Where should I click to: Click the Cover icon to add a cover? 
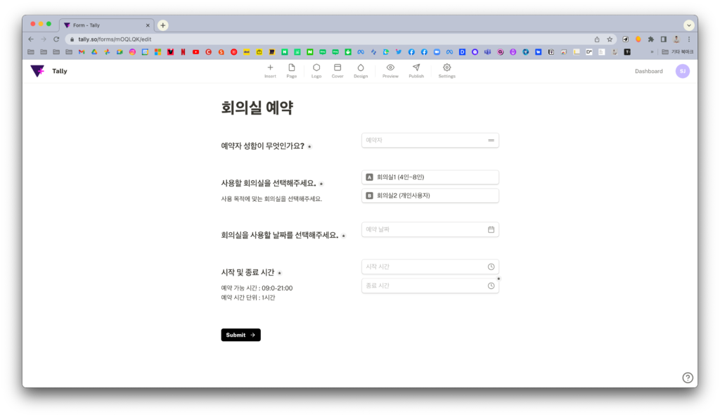(x=337, y=70)
